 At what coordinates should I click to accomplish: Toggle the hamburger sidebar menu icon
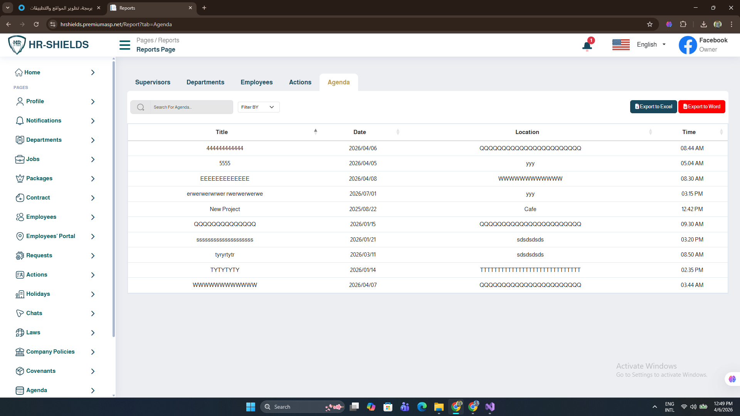(125, 45)
